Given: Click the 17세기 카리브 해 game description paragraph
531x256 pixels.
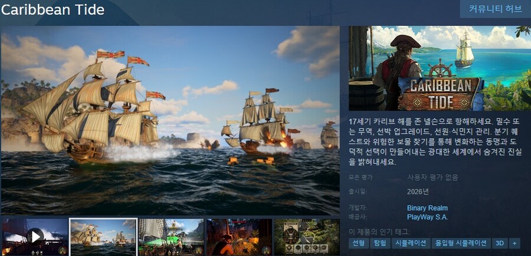Looking at the screenshot, I should point(434,141).
